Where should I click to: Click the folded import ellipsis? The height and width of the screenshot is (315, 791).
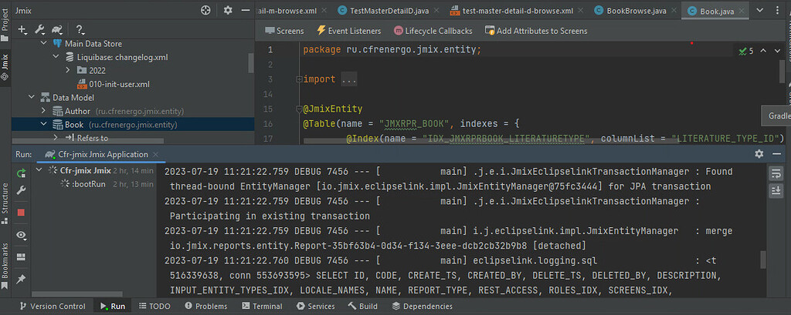tap(349, 79)
